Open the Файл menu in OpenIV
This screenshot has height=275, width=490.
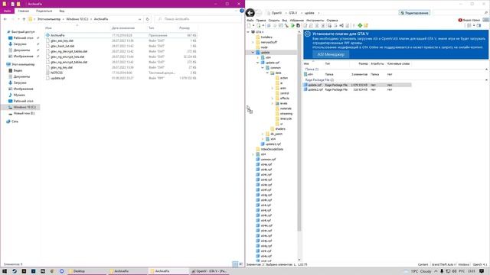pos(250,21)
